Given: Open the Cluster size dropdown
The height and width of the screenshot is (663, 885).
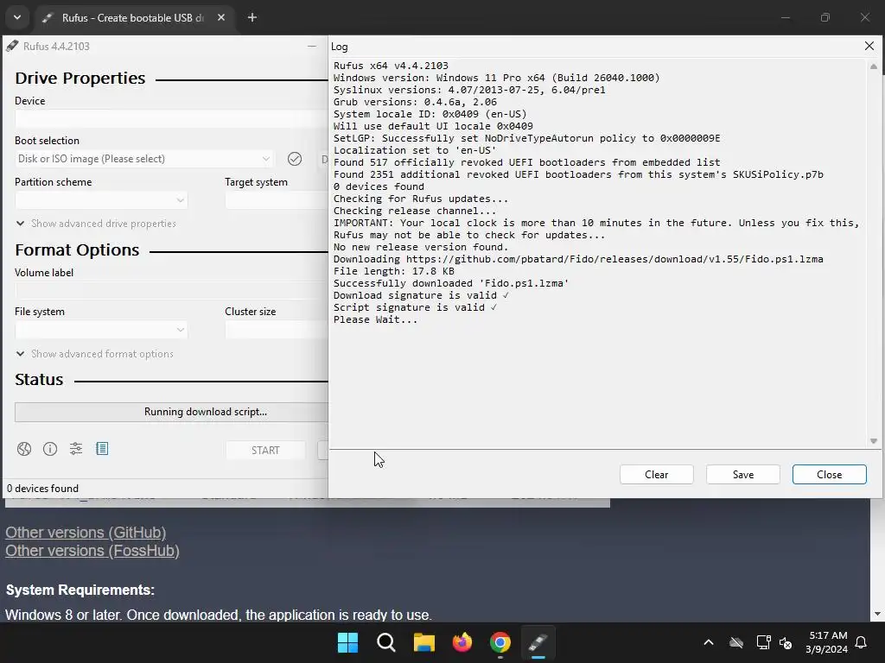Looking at the screenshot, I should click(x=276, y=330).
